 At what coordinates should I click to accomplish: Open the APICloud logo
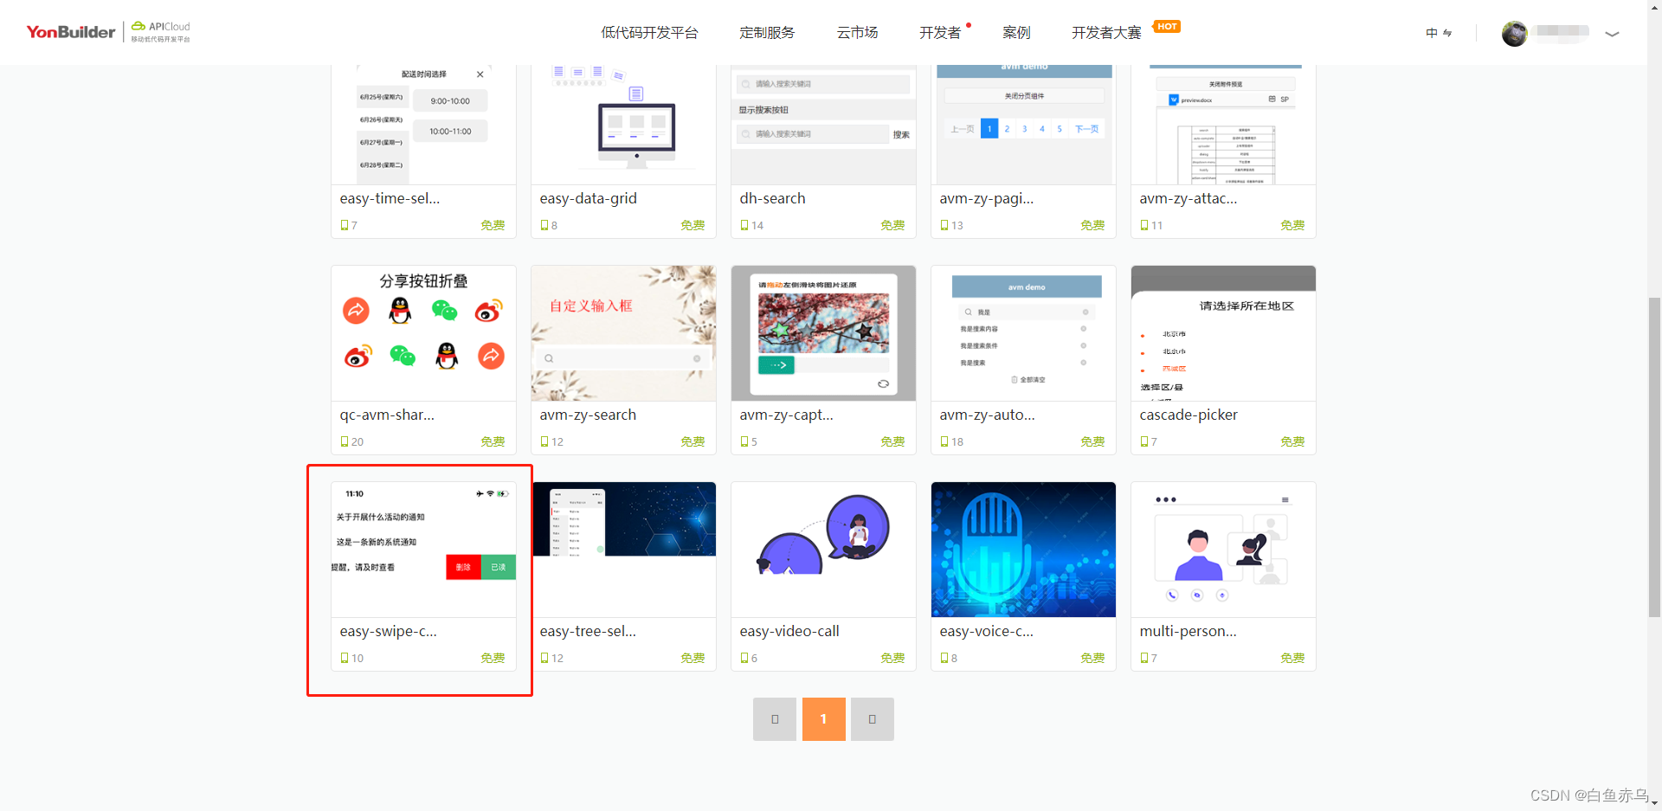click(x=160, y=32)
